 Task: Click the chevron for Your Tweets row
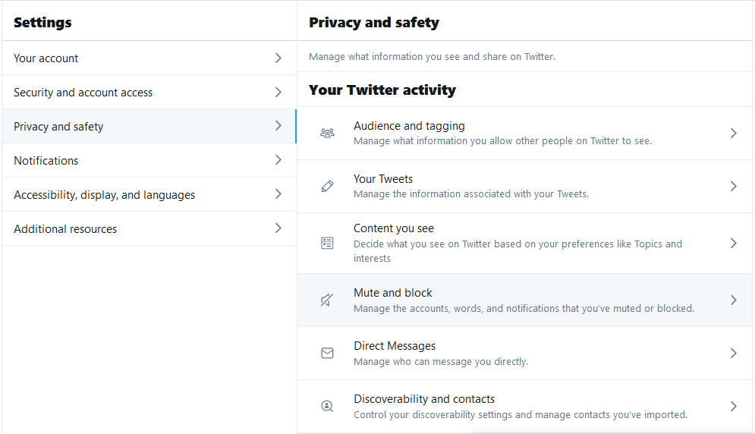point(733,187)
